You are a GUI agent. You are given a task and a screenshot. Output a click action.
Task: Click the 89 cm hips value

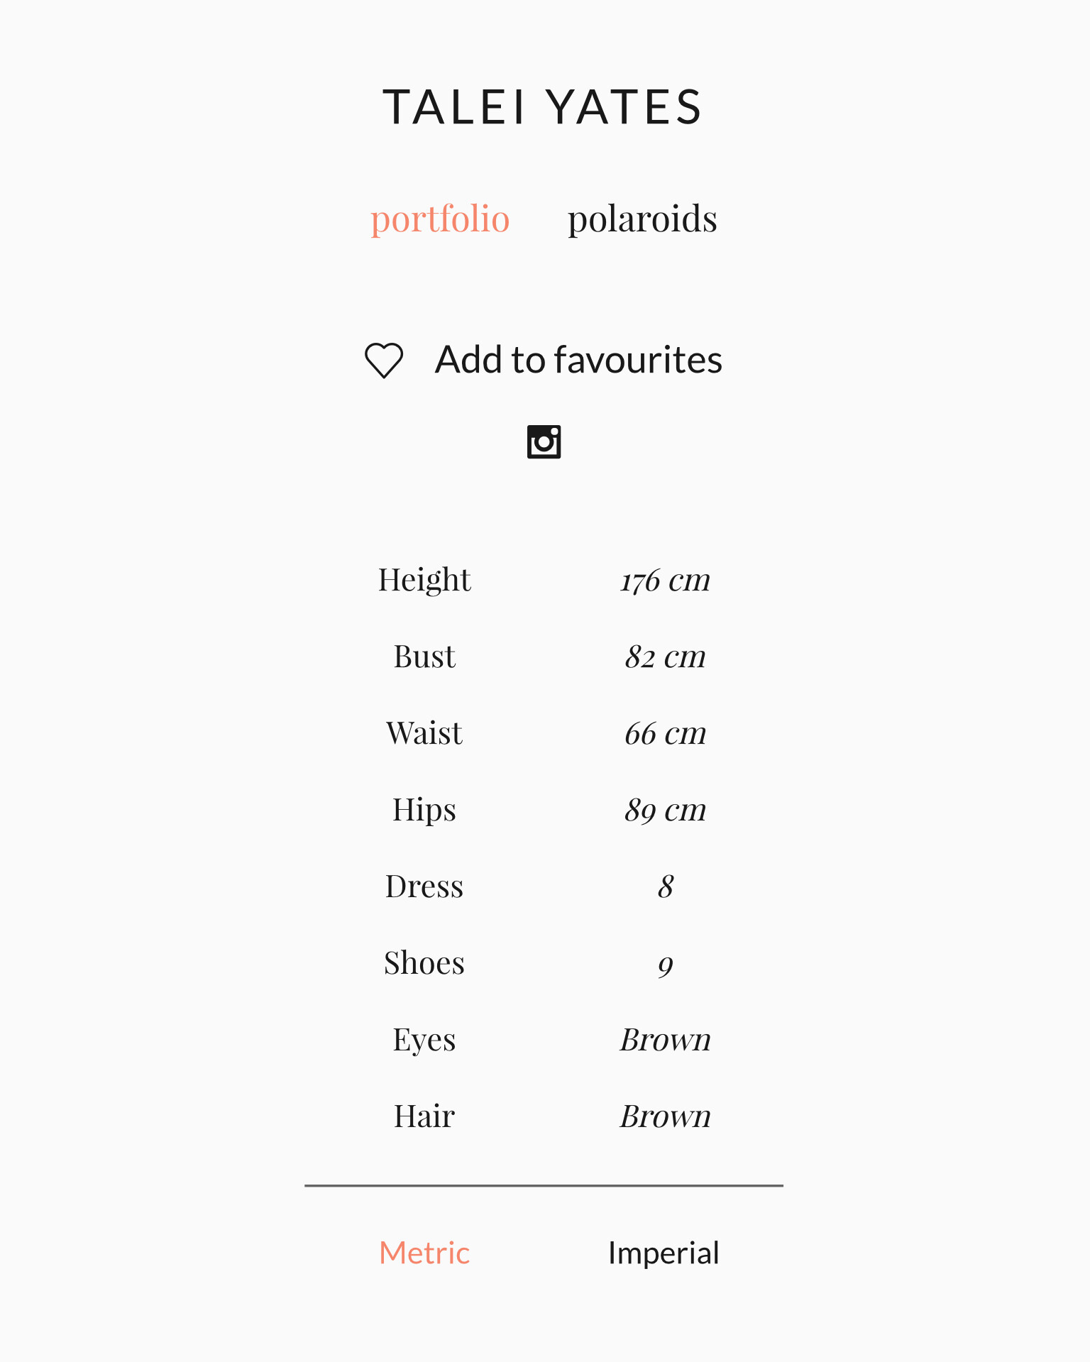pyautogui.click(x=665, y=810)
